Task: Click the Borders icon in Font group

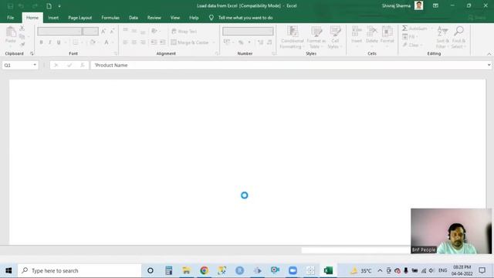Action: pos(76,42)
